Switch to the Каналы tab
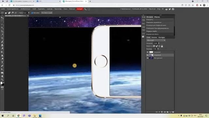 click(x=154, y=37)
